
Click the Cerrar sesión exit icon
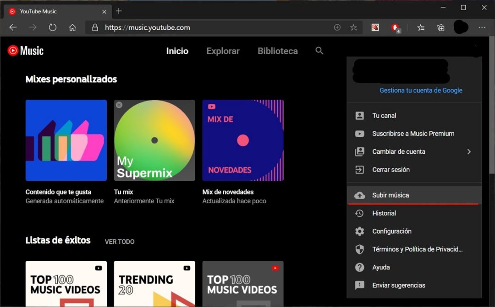pyautogui.click(x=360, y=170)
